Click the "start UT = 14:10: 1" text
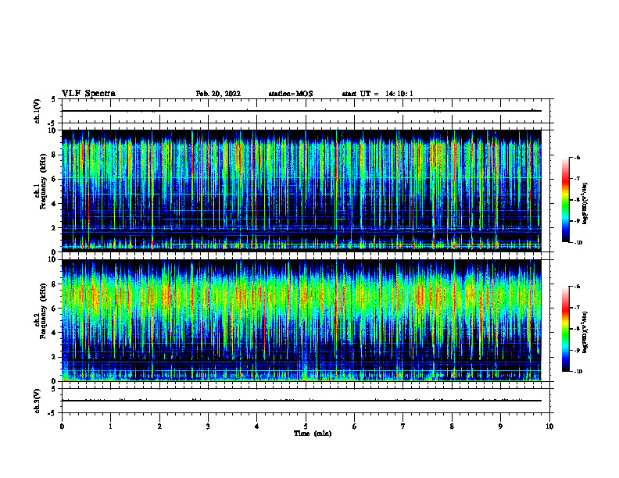The width and height of the screenshot is (619, 478). click(377, 94)
